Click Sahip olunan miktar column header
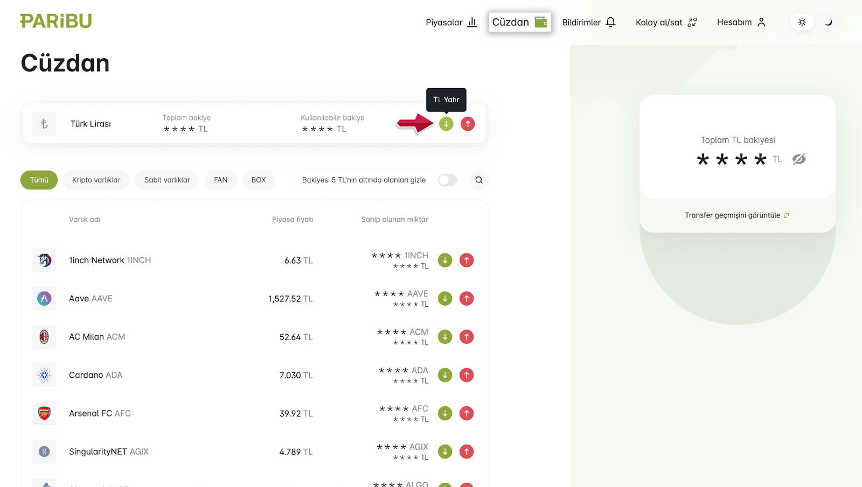 (x=394, y=220)
